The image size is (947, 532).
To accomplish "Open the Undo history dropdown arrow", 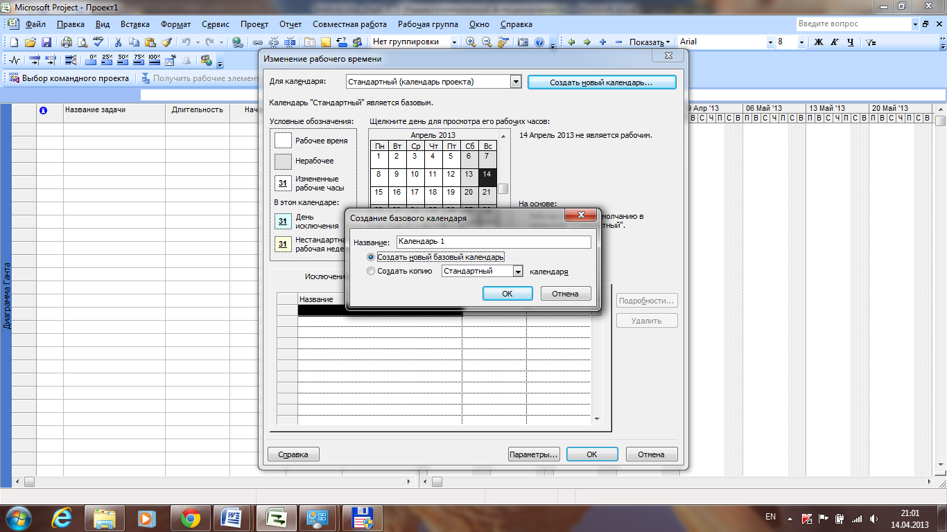I will 198,42.
